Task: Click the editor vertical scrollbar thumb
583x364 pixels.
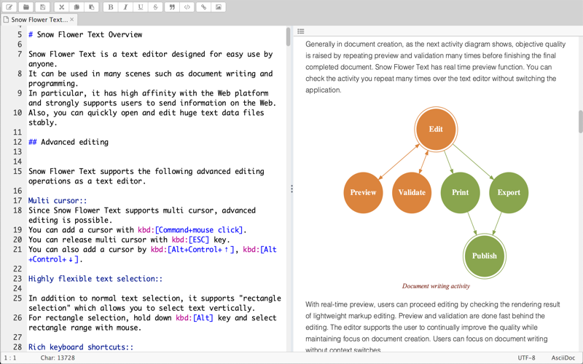Action: (288, 37)
